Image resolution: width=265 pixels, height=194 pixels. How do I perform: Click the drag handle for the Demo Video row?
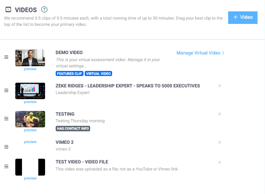point(6,57)
